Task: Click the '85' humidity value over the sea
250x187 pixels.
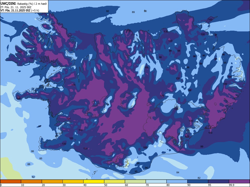Action: 41,158
